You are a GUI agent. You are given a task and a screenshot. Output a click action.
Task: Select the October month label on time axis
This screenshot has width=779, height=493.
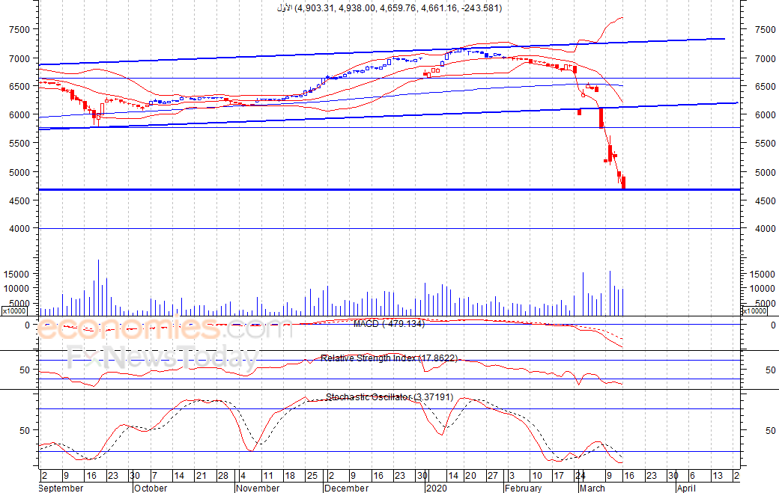151,488
